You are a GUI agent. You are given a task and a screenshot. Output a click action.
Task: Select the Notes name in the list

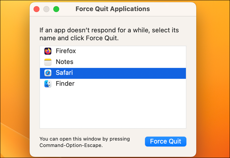coord(65,62)
